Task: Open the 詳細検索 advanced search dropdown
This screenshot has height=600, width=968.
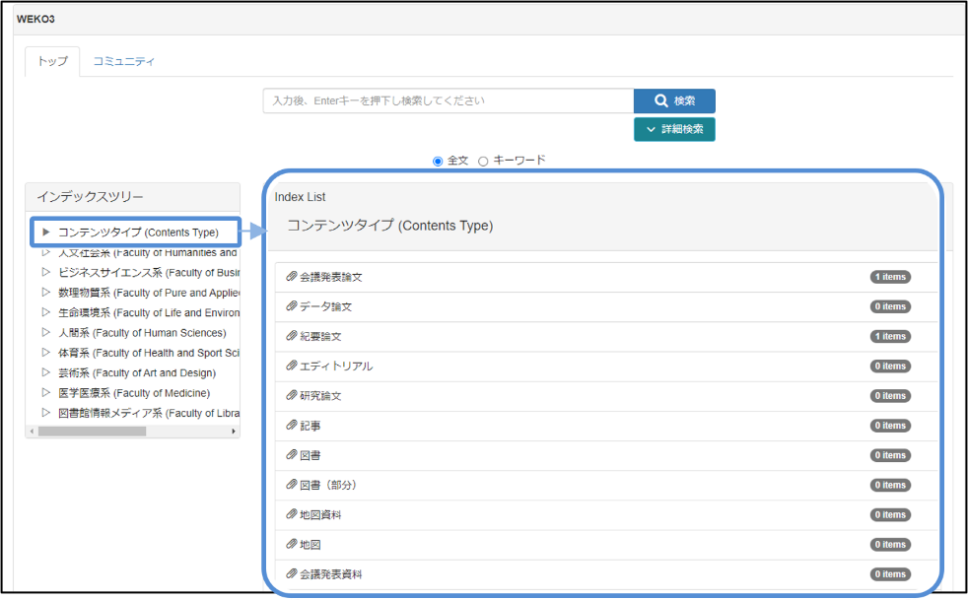Action: [674, 129]
